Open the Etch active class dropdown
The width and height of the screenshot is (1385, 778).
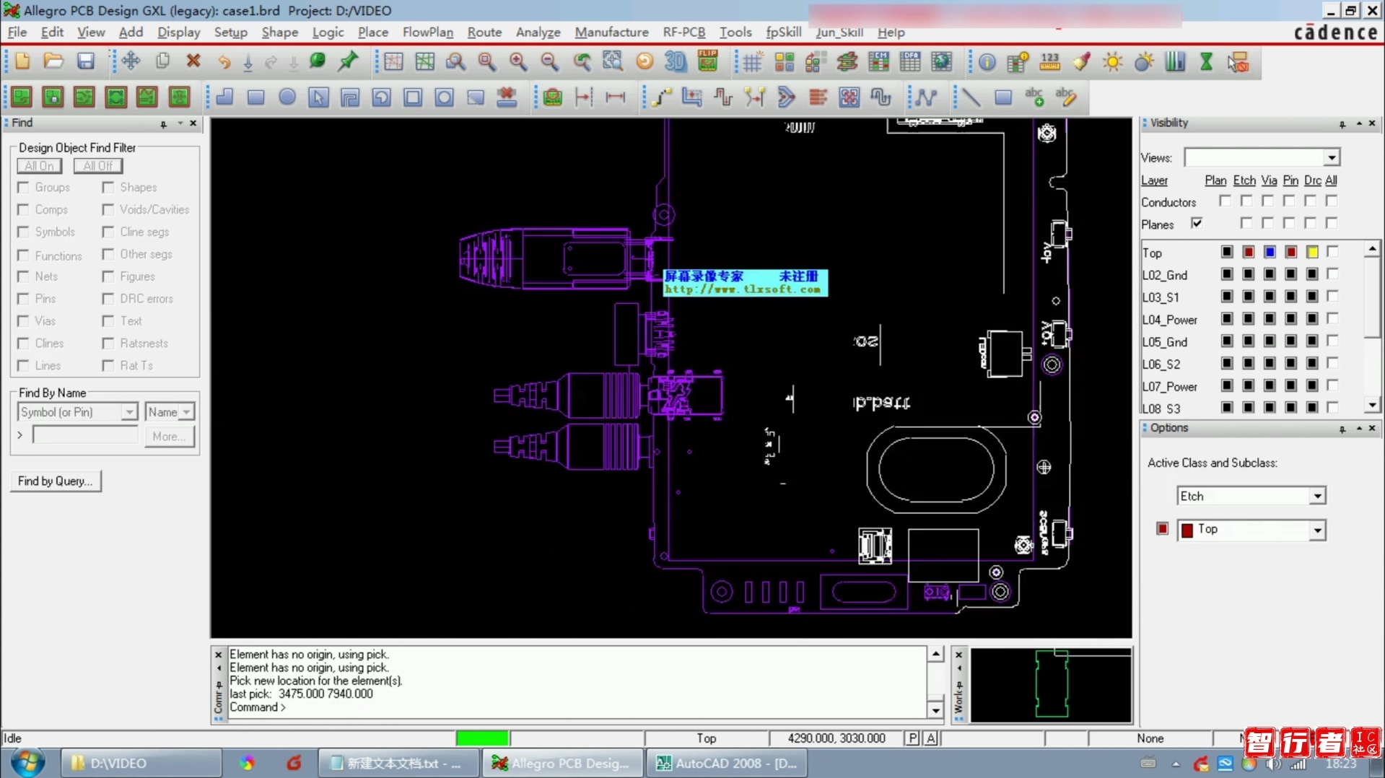coord(1317,497)
